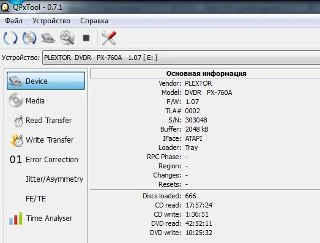Open the Time Analyser tab
This screenshot has width=320, height=243.
[x=46, y=218]
